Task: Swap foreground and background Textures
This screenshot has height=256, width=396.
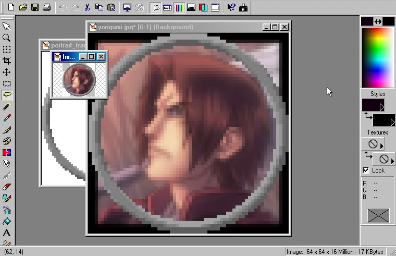Action: coord(368,155)
